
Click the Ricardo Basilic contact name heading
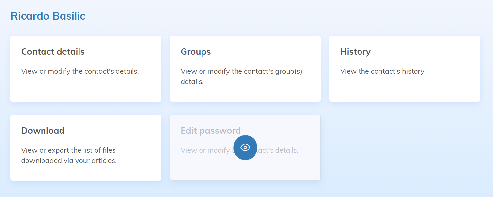[48, 16]
